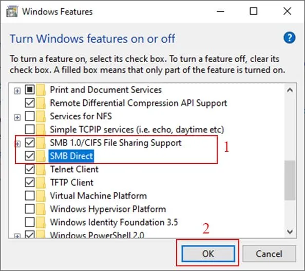Click the Services for NFS folder icon
Viewport: 305px width, 271px height.
pyautogui.click(x=41, y=116)
